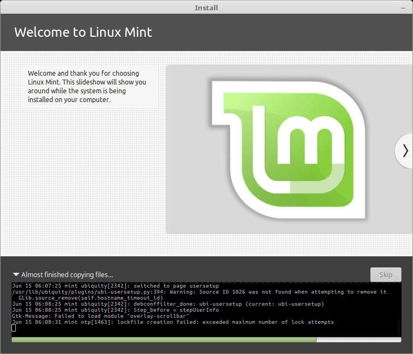Click the 'debconffilter_done: ubi-usersetup' log line
The height and width of the screenshot is (354, 413).
point(168,304)
